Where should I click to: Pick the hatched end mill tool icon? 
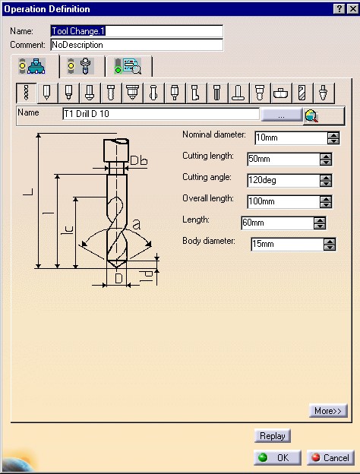[x=302, y=93]
